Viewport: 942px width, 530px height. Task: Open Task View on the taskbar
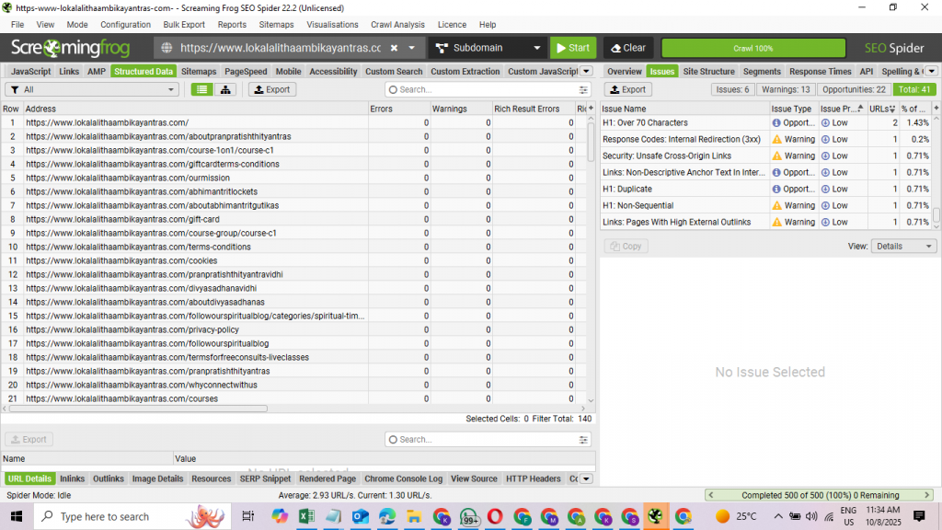point(248,517)
